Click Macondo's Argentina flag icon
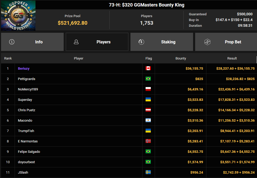257x178 pixels. 148,120
